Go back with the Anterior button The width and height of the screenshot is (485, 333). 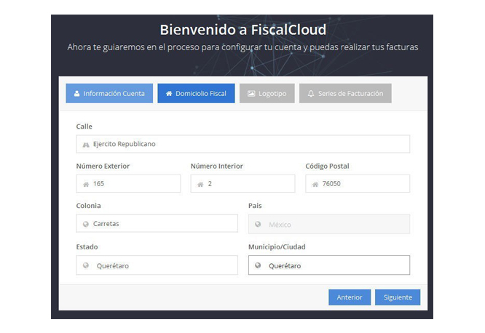350,297
